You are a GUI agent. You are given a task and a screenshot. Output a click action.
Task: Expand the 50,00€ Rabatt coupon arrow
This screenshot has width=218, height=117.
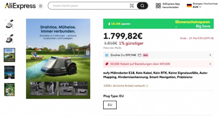click(x=210, y=64)
